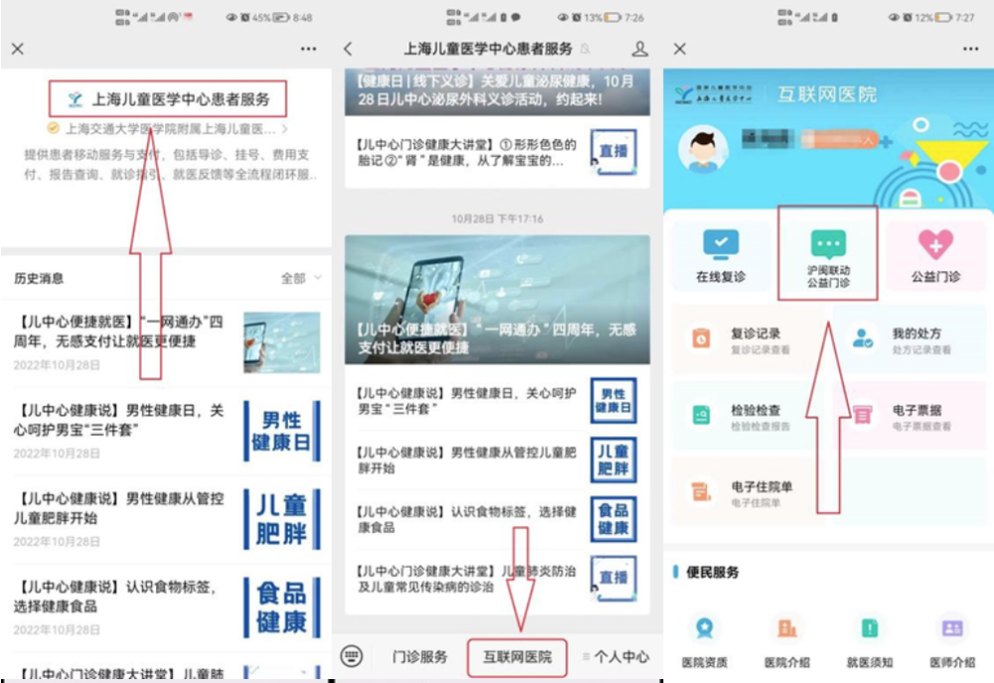
Task: Open 个人中心 bottom menu
Action: click(x=616, y=656)
